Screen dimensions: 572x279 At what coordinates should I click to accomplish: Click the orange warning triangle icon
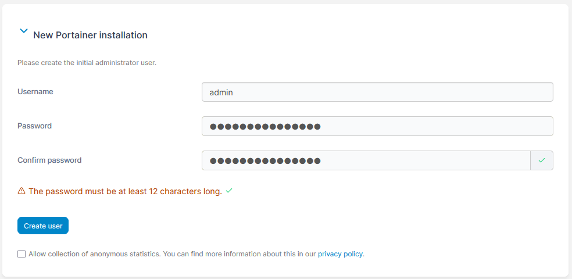point(22,191)
